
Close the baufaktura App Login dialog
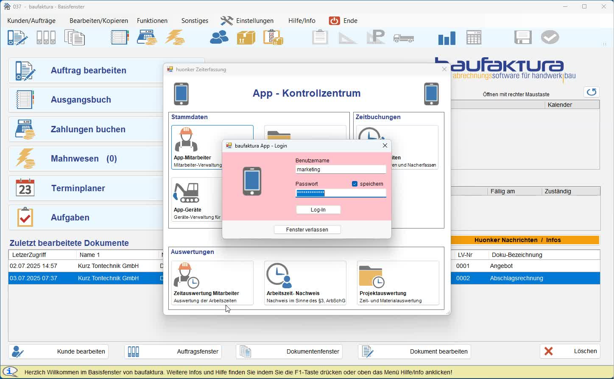coord(385,145)
